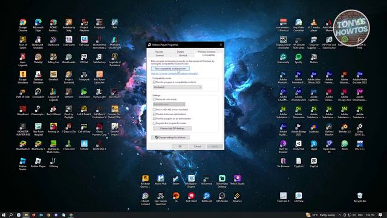Close the Roblox Player Properties dialog
Viewport: 387px width, 218px height.
coord(221,45)
